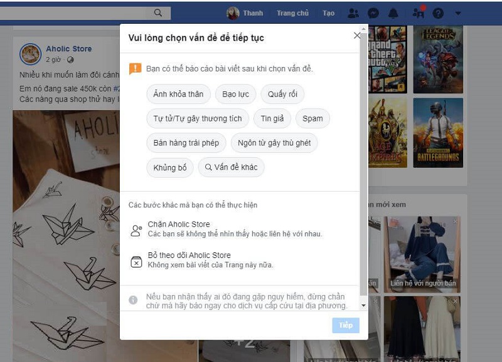
Task: Choose Tin giả as the issue
Action: pyautogui.click(x=272, y=118)
